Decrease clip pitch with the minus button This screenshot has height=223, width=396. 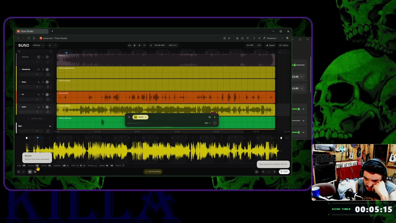click(x=77, y=165)
